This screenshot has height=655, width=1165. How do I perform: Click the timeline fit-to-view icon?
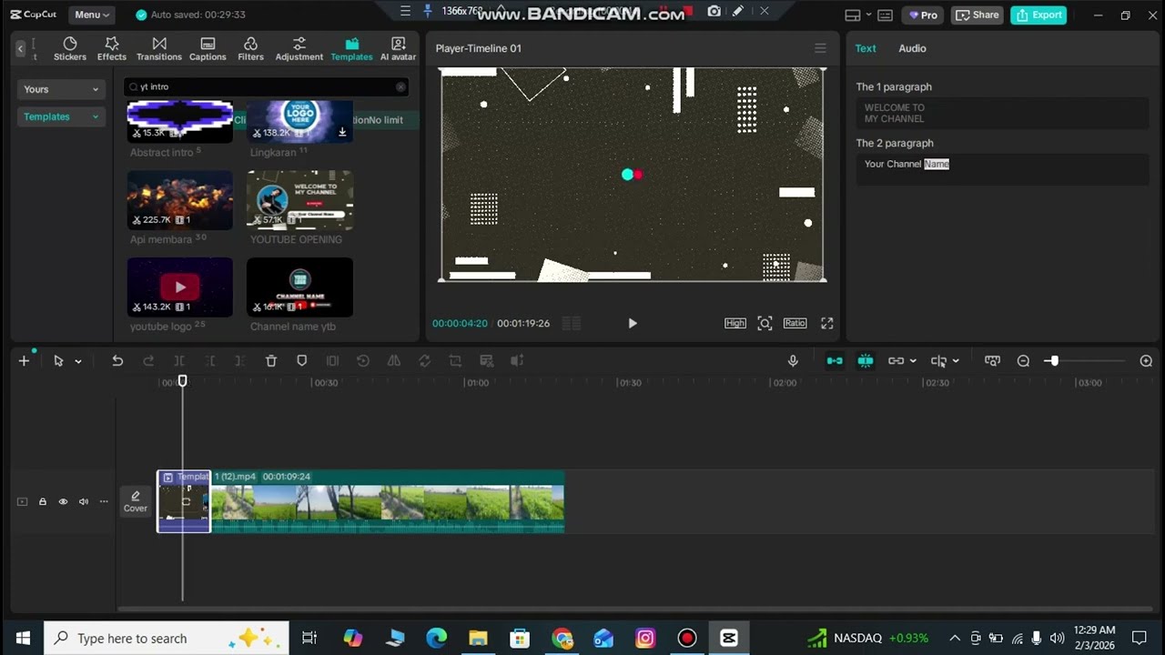coord(992,361)
